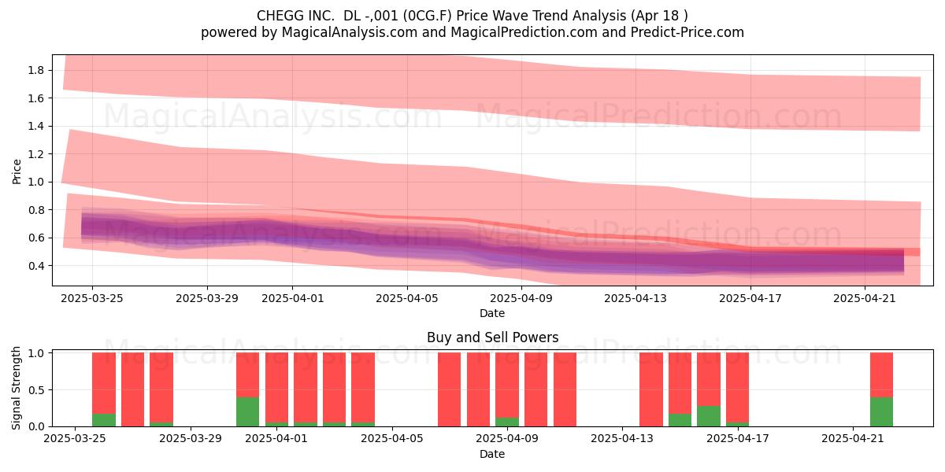Click the green buy segment of the last bar after 2025-04-21
Viewport: 945px width, 472px height.
881,411
